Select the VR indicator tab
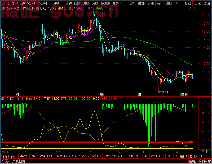212x164 pixels. pos(84,156)
